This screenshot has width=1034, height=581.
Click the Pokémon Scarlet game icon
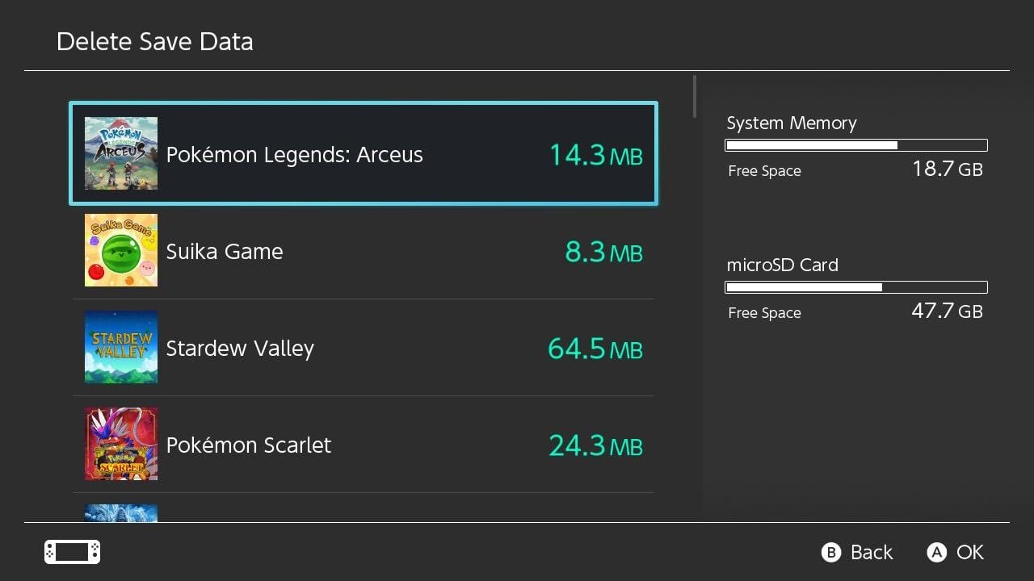(x=121, y=444)
